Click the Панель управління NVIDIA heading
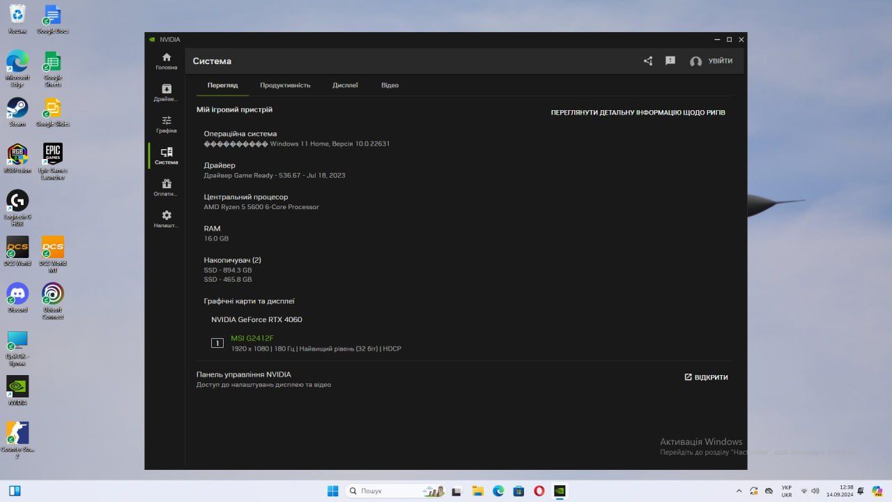 244,374
